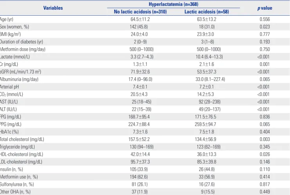Viewport: 290px width, 195px height.
Task: Select the 'FPG (mg/dL)' row label
Action: coord(11,117)
